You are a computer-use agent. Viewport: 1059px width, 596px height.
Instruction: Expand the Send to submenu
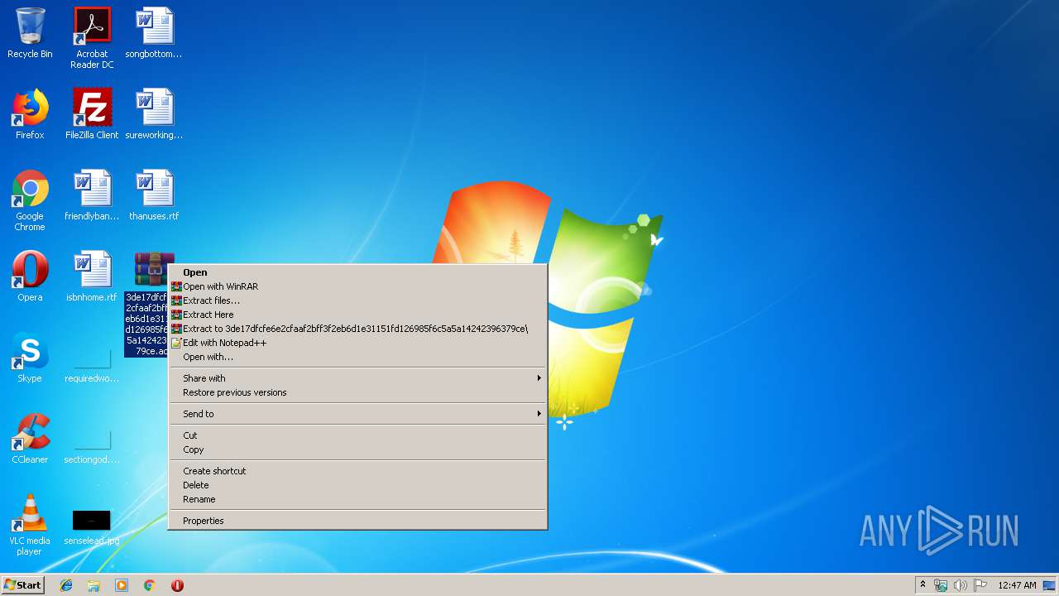(357, 414)
